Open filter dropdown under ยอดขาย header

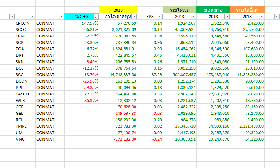point(227,16)
